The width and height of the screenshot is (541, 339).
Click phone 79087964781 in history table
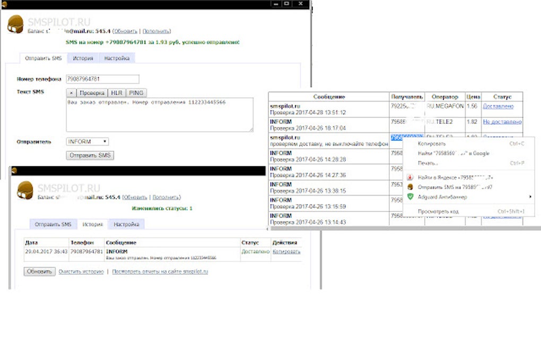(86, 251)
